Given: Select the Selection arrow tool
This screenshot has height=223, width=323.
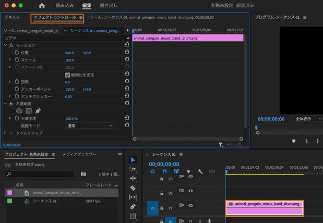Looking at the screenshot, I should tap(133, 160).
